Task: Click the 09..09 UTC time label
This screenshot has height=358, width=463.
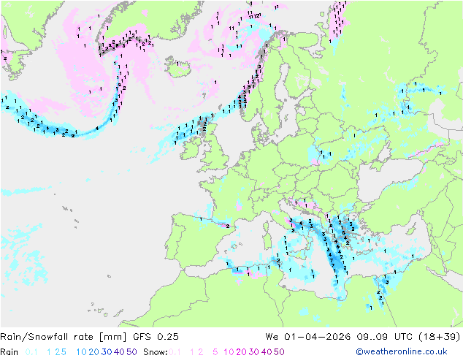Action: (x=384, y=337)
